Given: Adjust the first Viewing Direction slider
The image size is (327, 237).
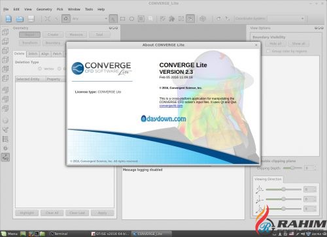Looking at the screenshot, I should [x=283, y=189].
